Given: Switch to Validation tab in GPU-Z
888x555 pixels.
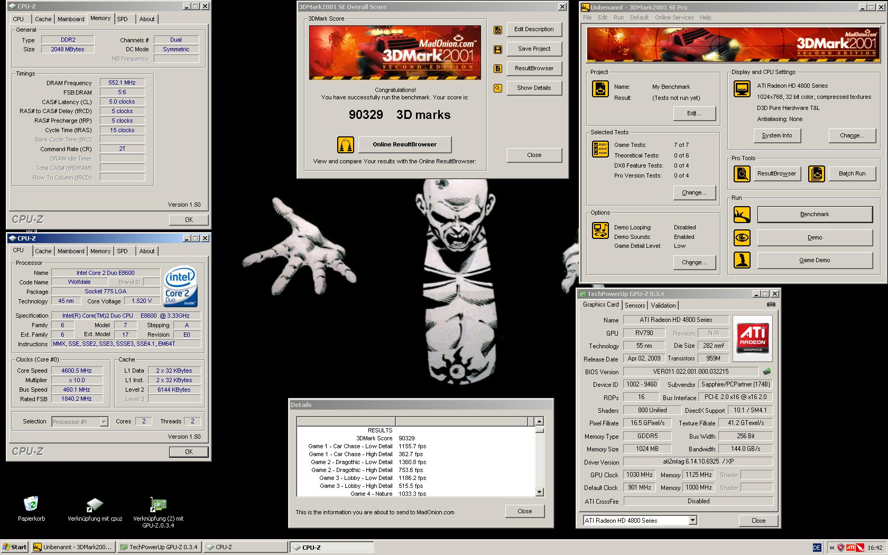Looking at the screenshot, I should (x=663, y=306).
